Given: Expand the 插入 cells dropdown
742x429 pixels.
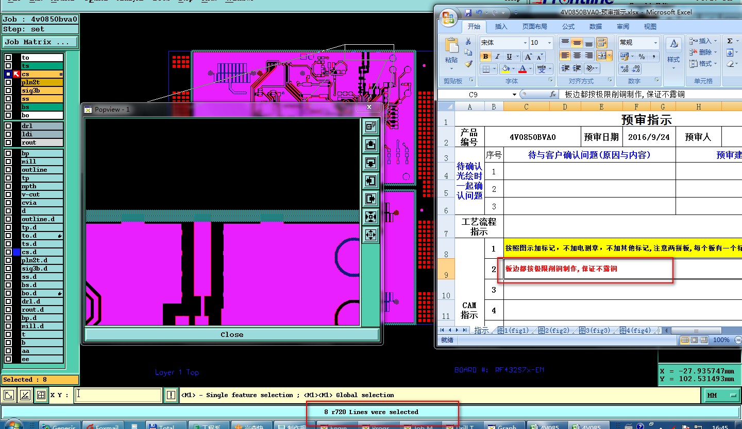Looking at the screenshot, I should coord(716,41).
